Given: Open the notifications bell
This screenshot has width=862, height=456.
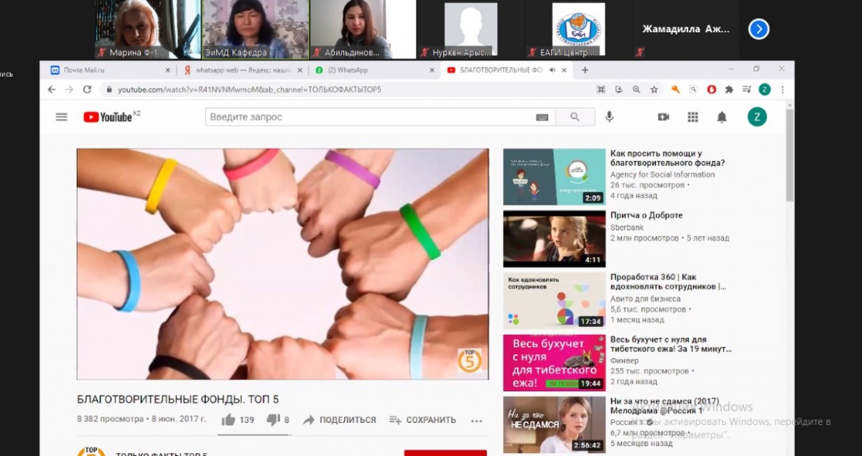Looking at the screenshot, I should (722, 117).
